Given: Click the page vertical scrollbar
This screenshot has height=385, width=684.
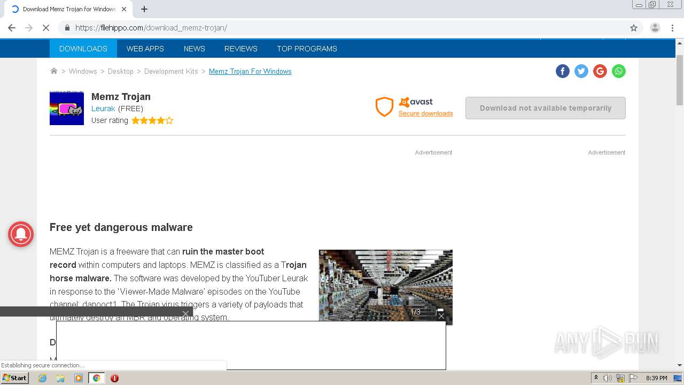Looking at the screenshot, I should click(x=680, y=80).
